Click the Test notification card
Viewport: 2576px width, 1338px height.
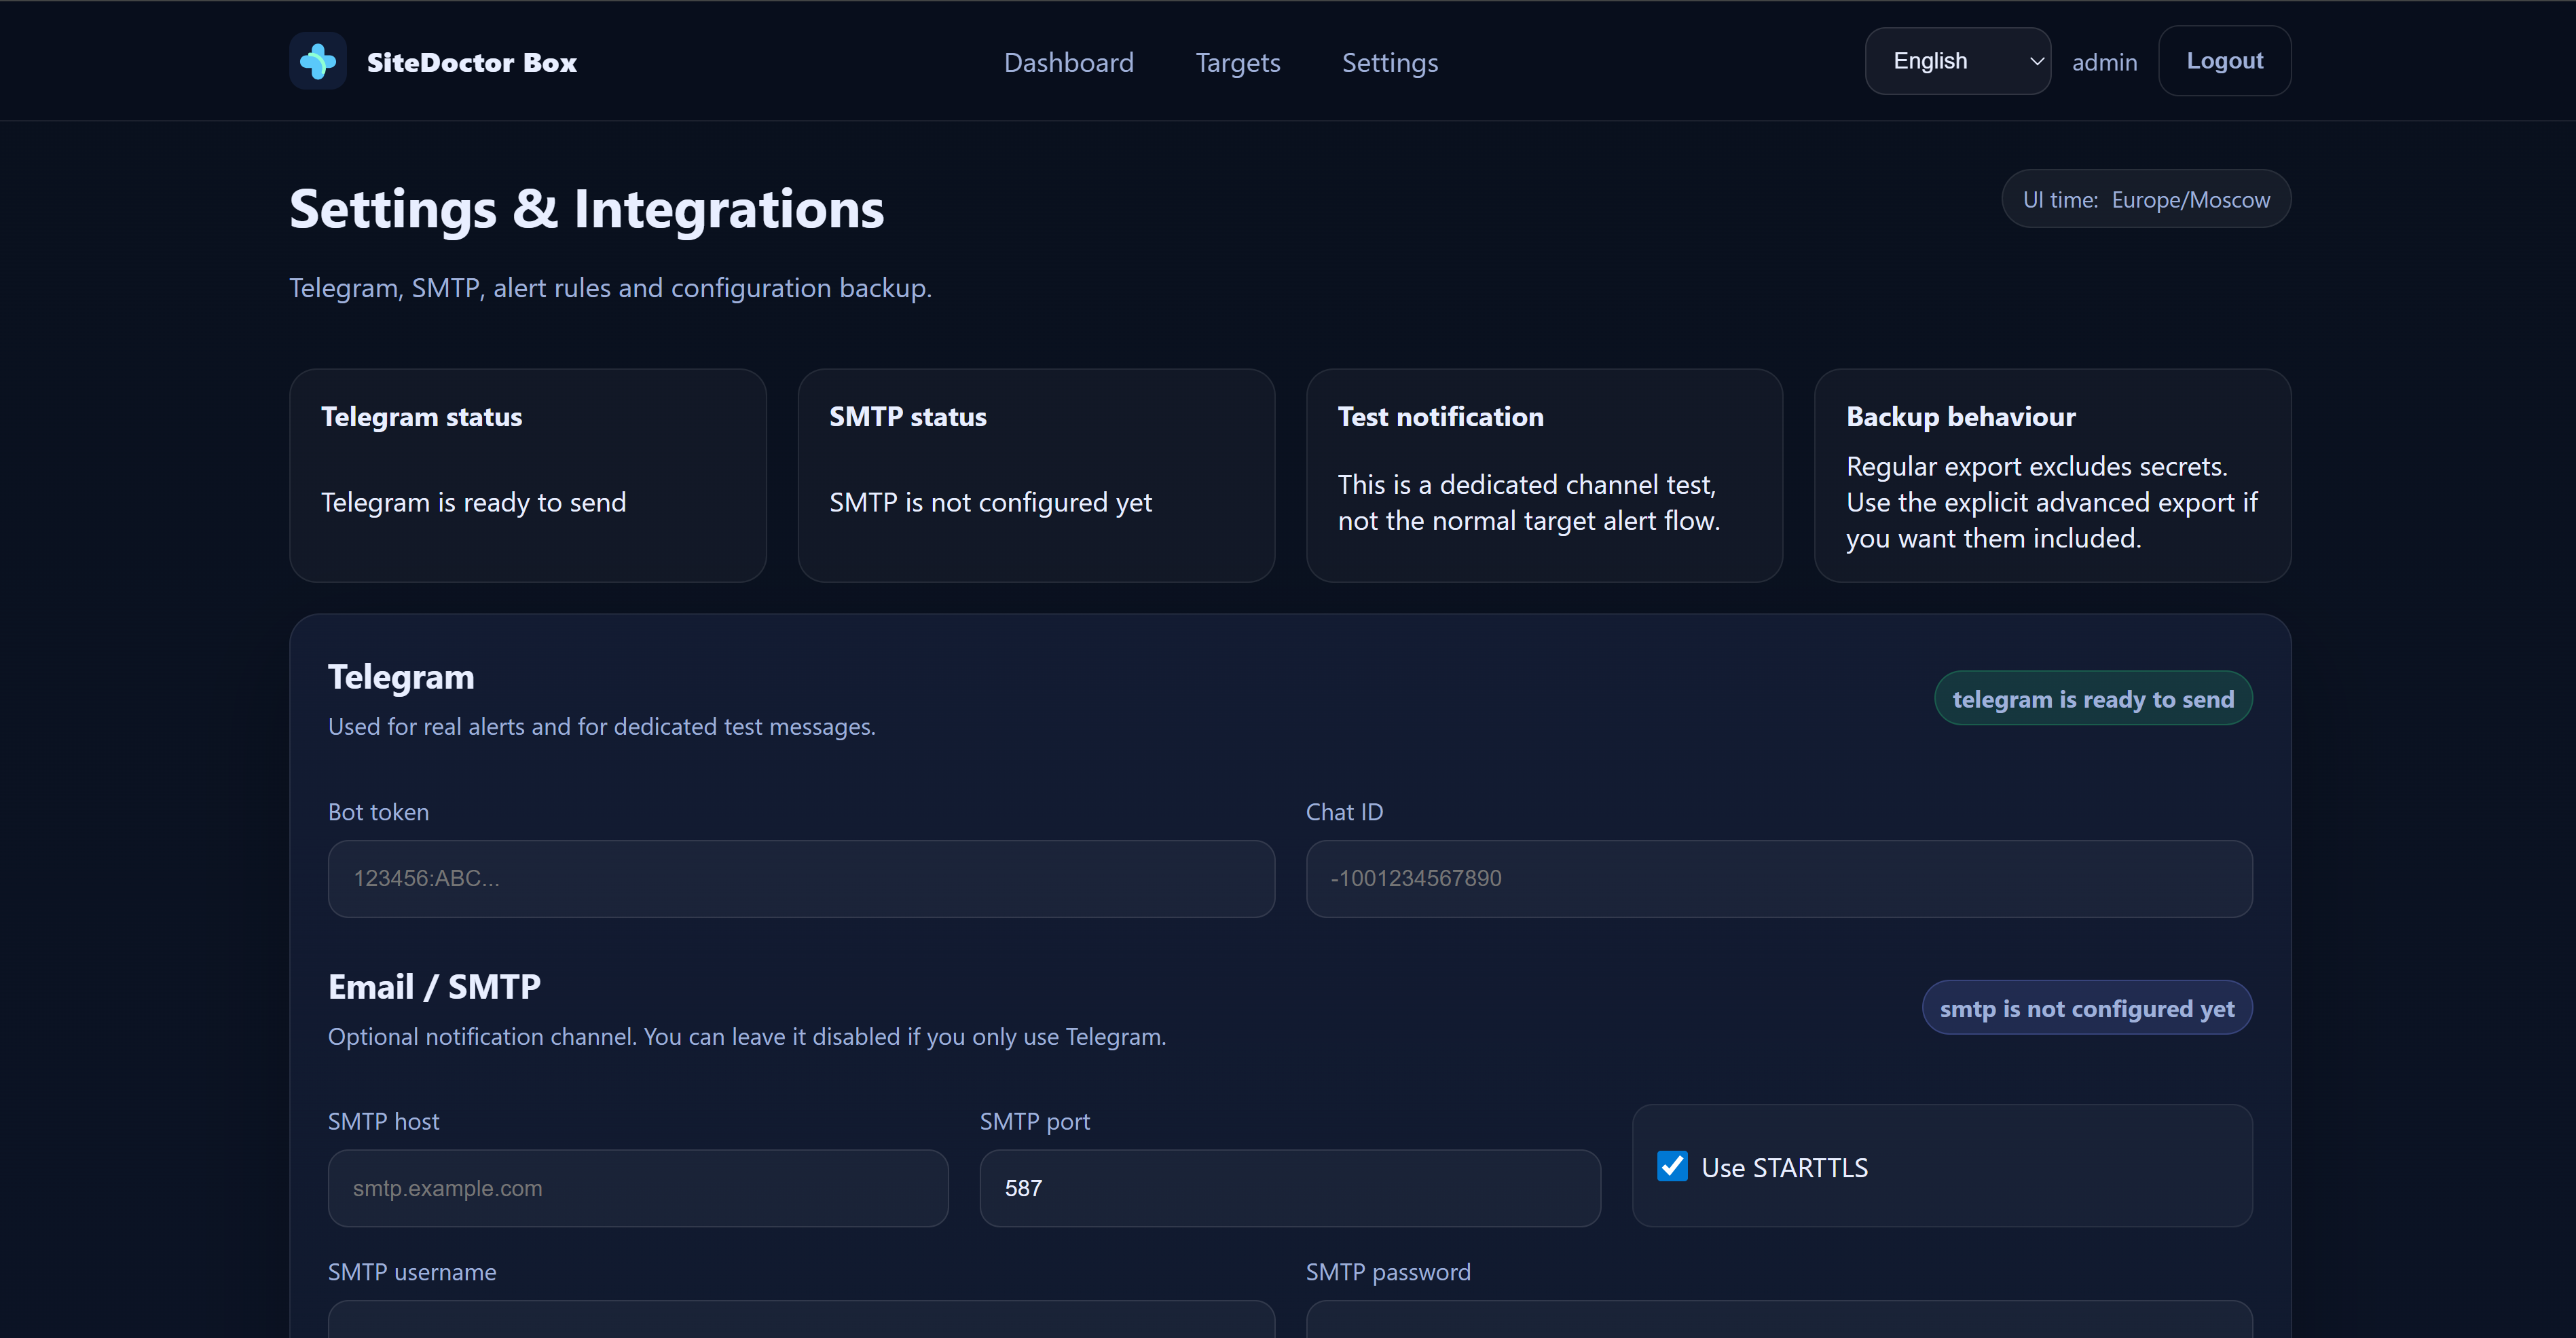coord(1544,475)
